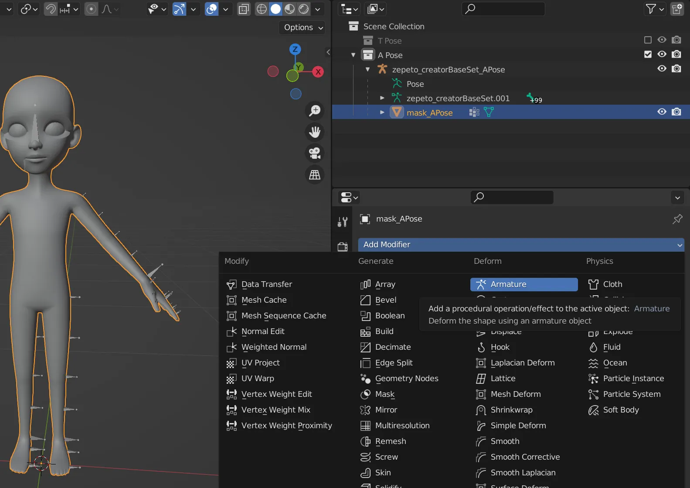Click the green Y axis gizmo

299,67
